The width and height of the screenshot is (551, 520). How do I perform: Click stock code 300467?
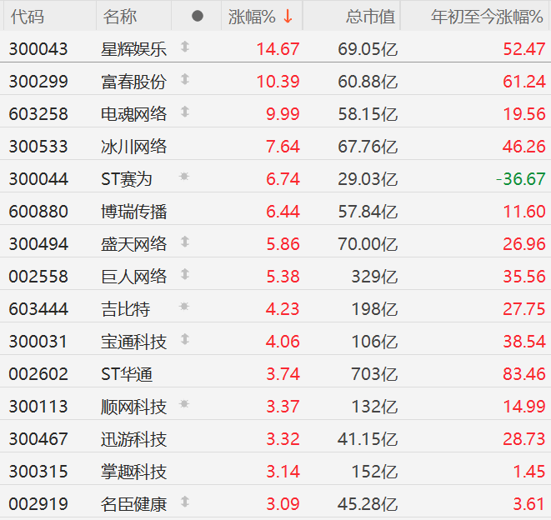tap(38, 439)
